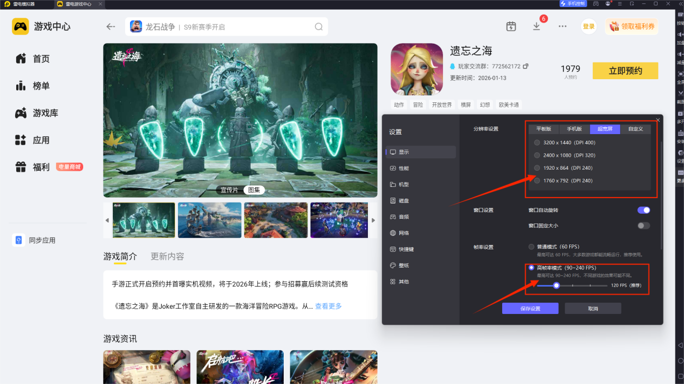Switch to the 手机版 resolution tab
This screenshot has height=384, width=684.
point(574,129)
